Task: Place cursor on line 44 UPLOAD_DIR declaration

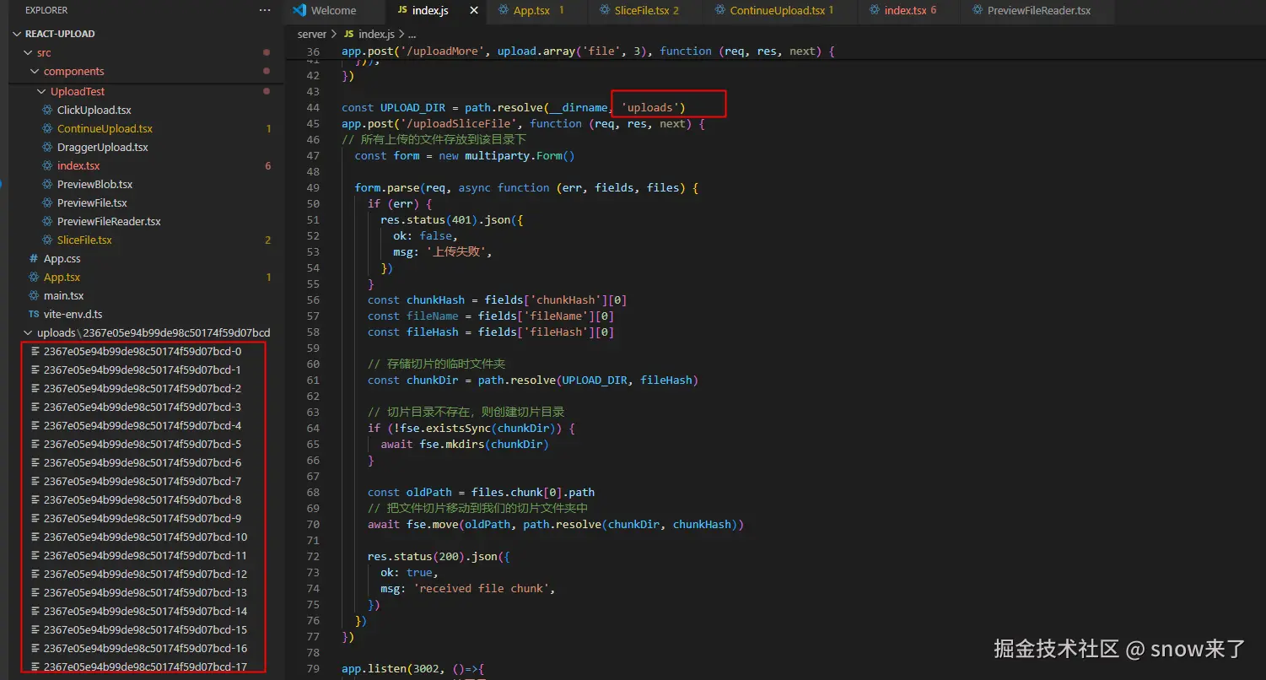Action: tap(514, 107)
